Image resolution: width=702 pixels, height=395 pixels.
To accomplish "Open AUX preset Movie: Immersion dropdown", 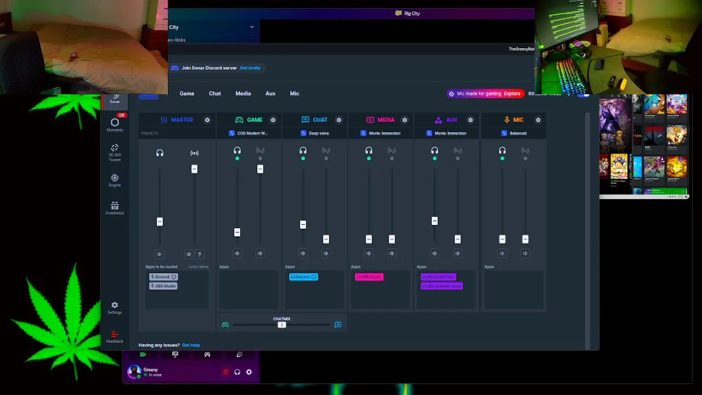I will click(446, 133).
